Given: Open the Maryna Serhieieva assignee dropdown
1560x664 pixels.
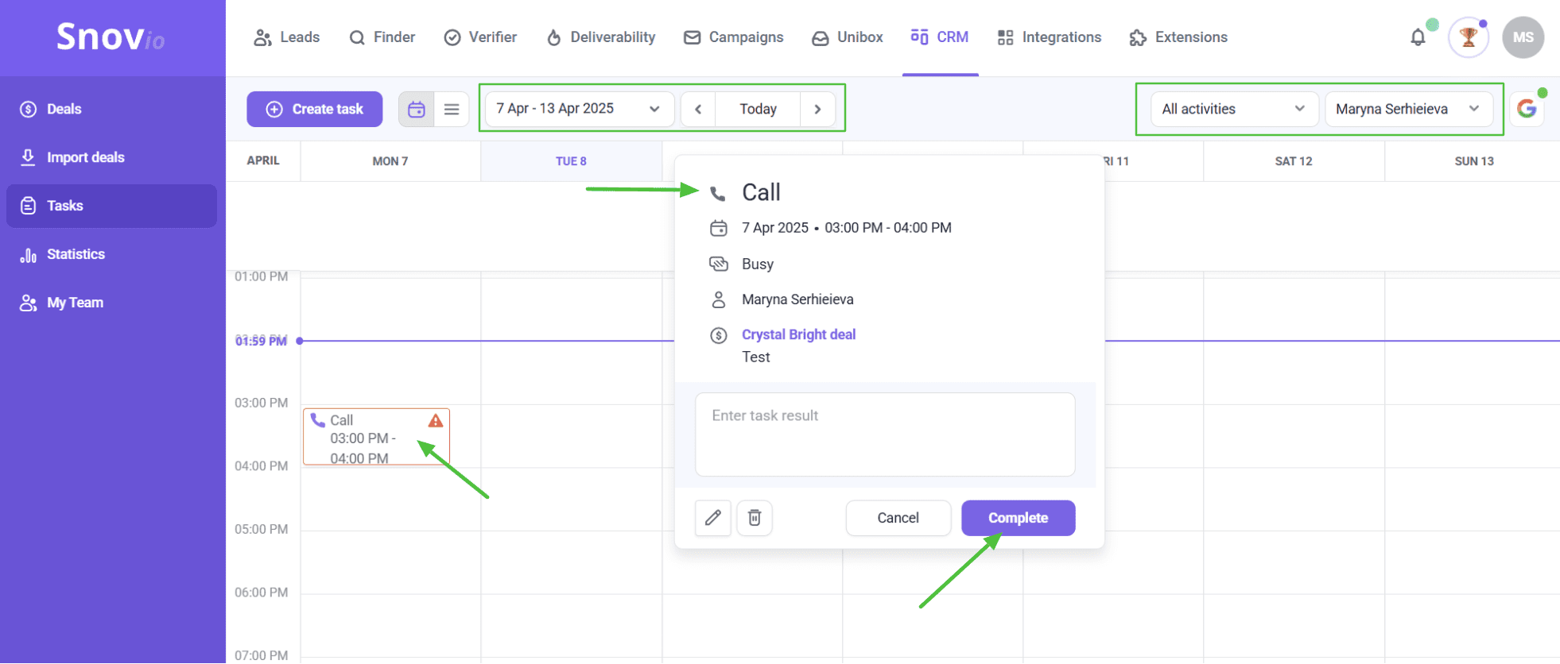Looking at the screenshot, I should [1407, 109].
